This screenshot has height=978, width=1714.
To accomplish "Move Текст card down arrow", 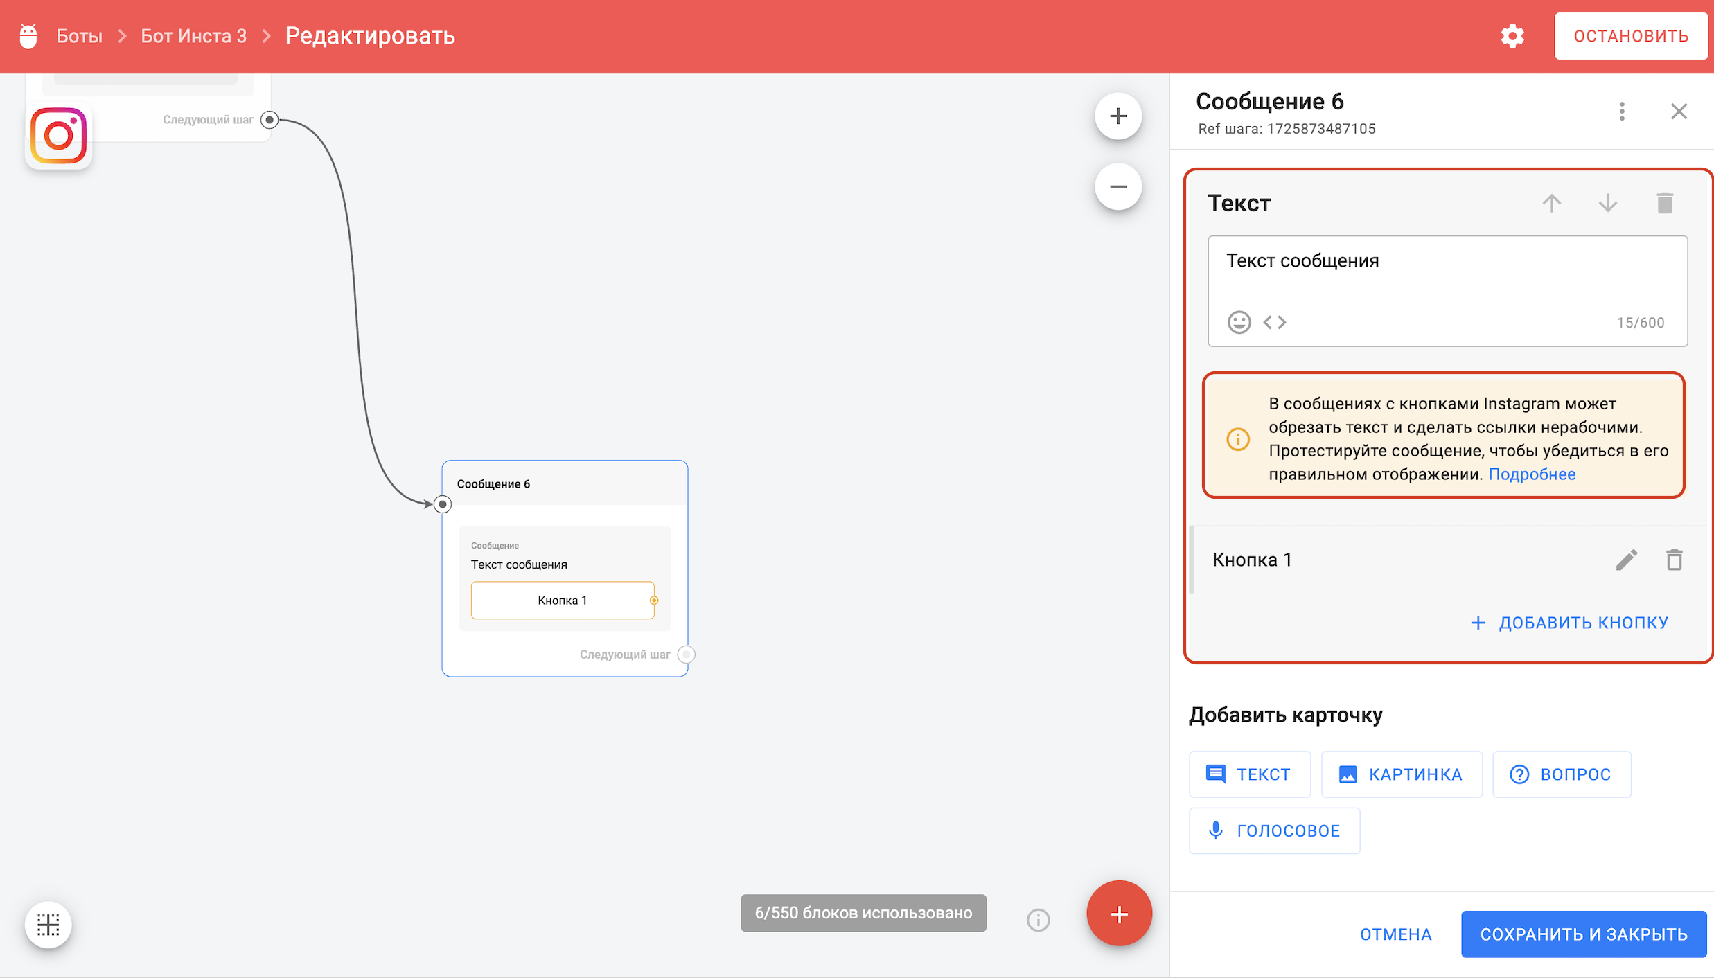I will (x=1607, y=203).
